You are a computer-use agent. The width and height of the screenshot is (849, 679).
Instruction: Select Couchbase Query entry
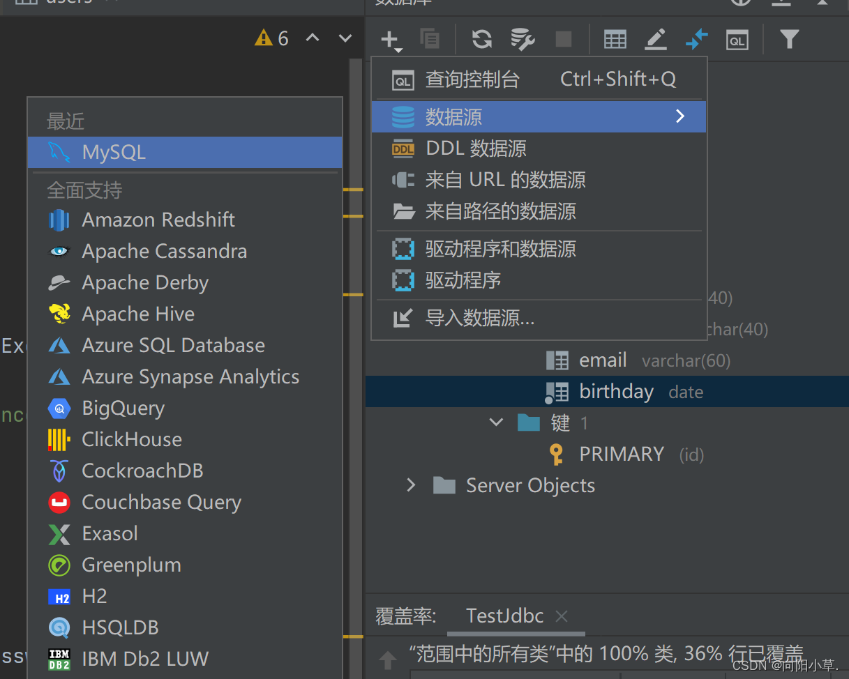[185, 502]
